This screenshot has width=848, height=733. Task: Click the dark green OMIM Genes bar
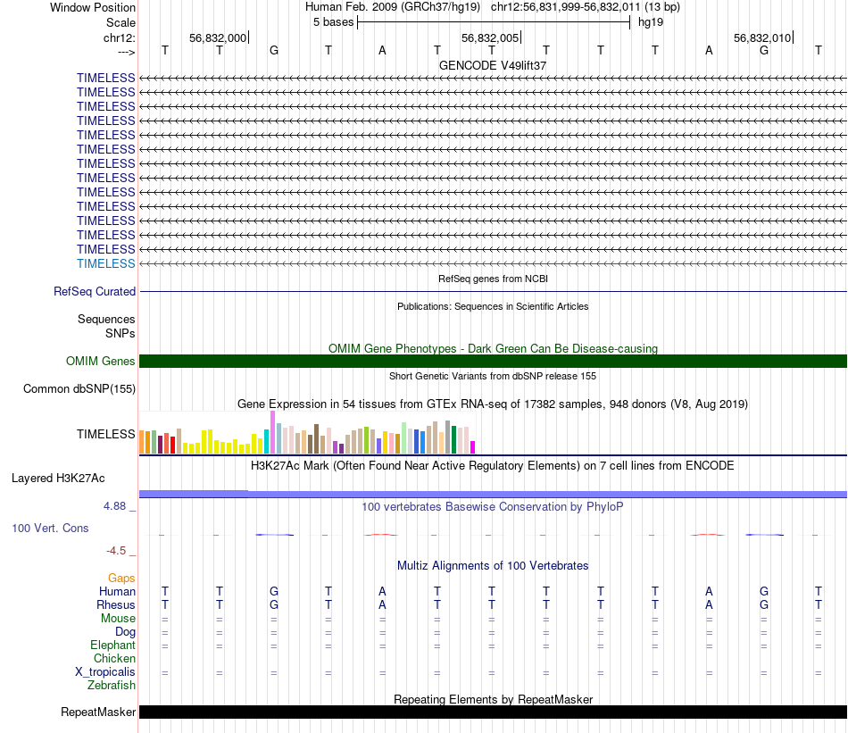pos(493,361)
